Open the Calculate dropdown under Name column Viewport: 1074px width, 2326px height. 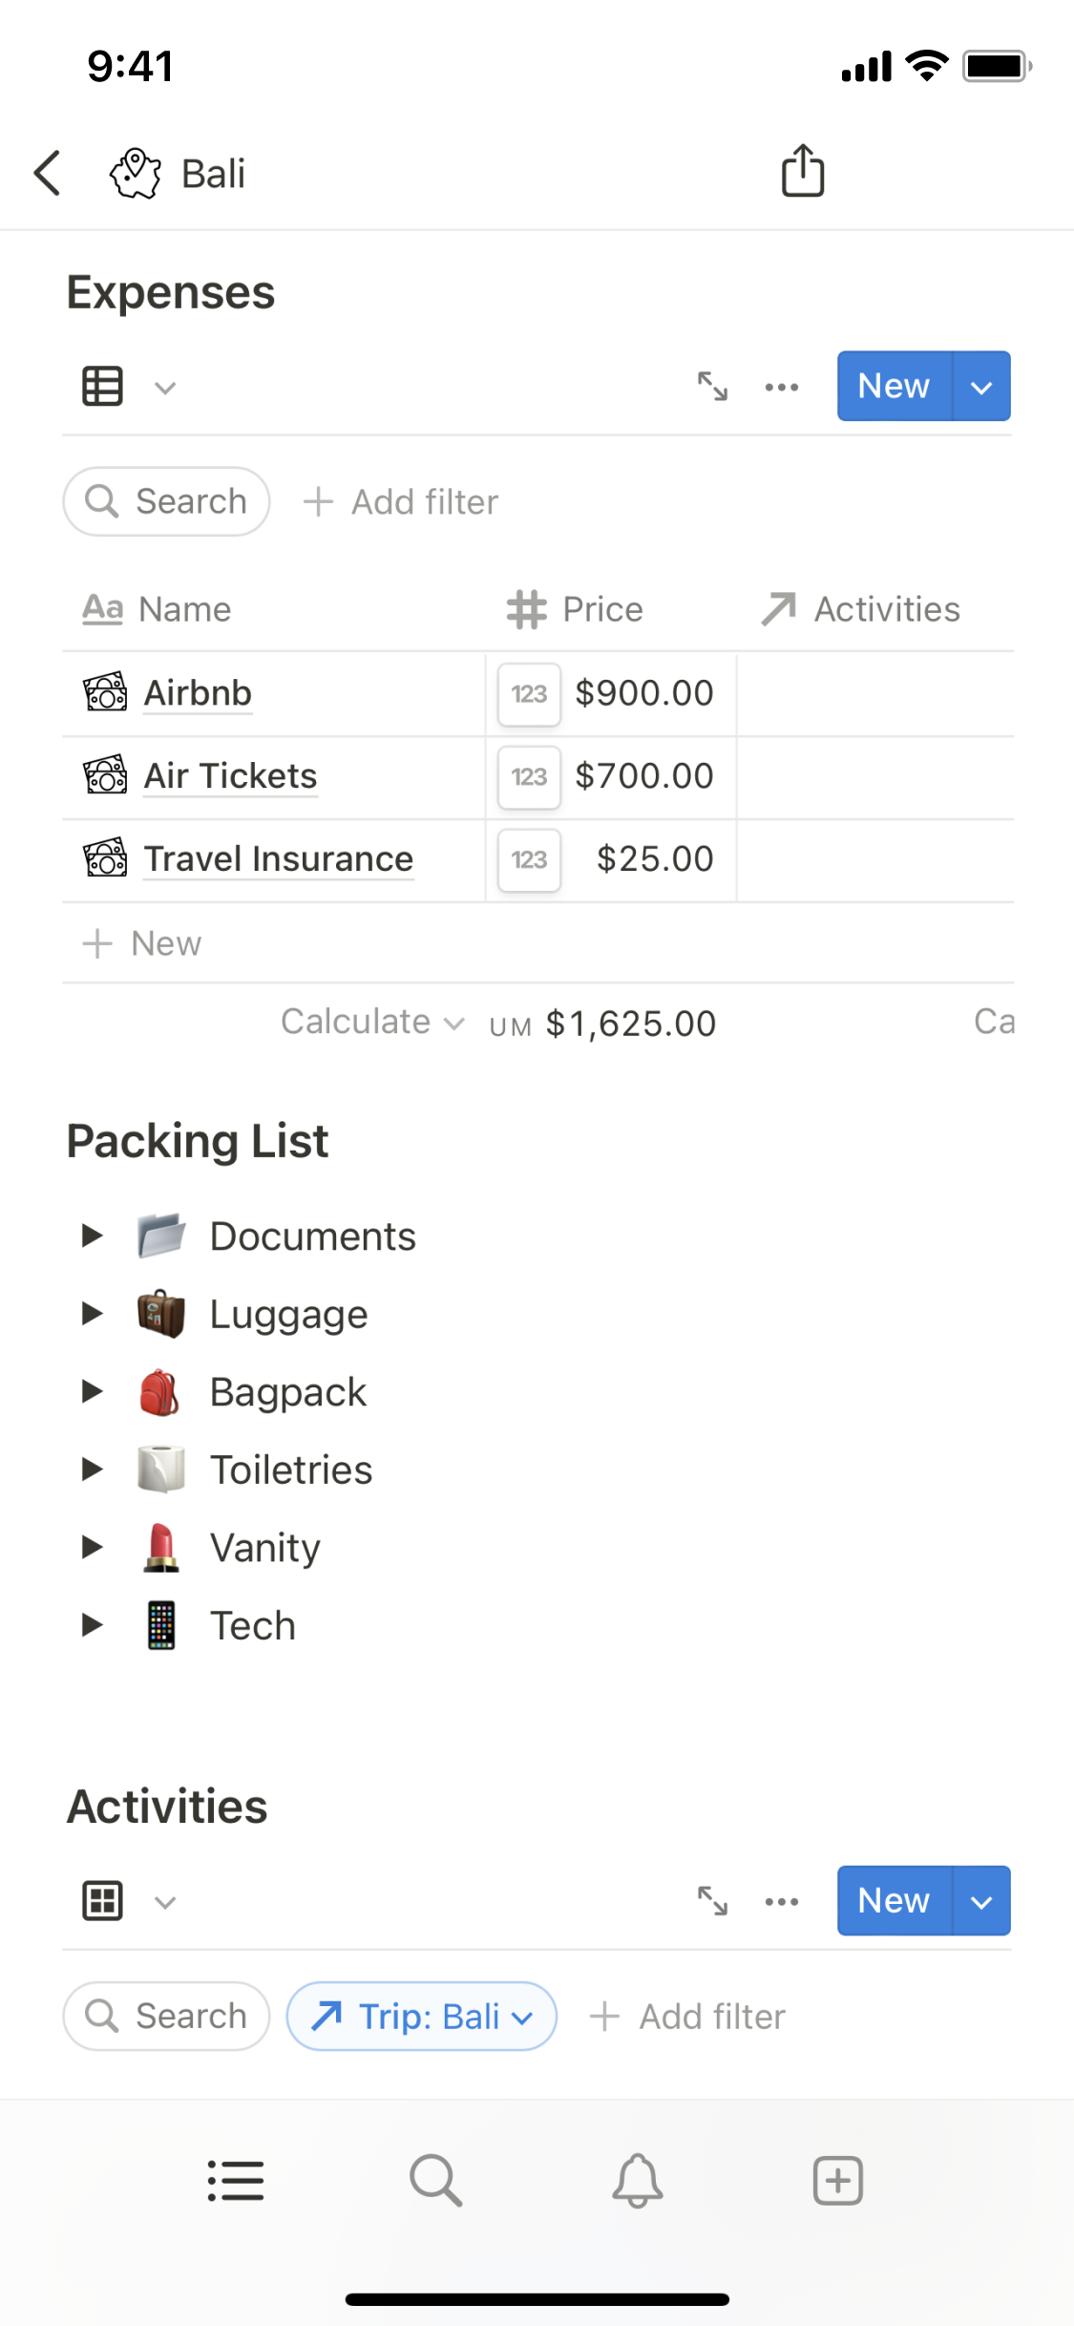372,1022
